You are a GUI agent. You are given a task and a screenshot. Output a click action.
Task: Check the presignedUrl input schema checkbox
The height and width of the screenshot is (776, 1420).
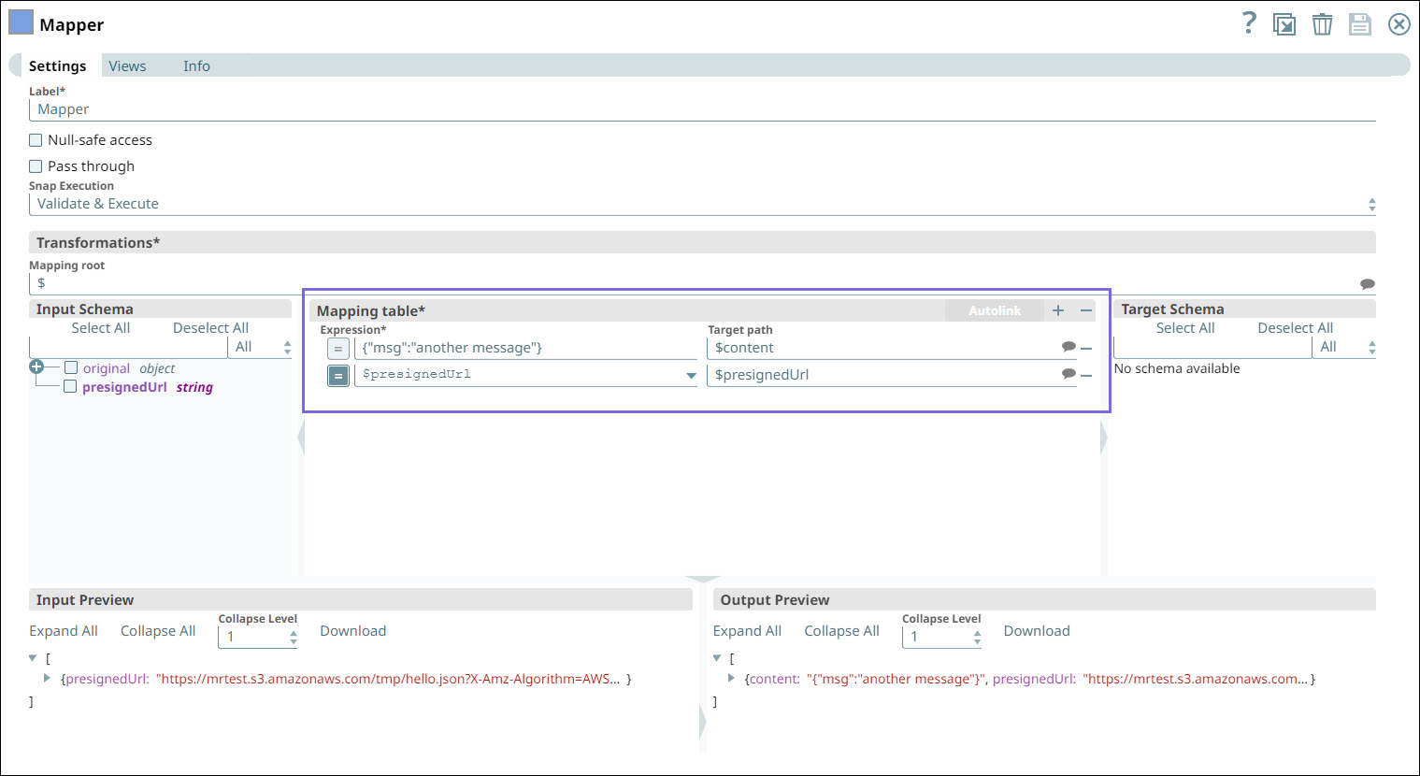point(70,386)
